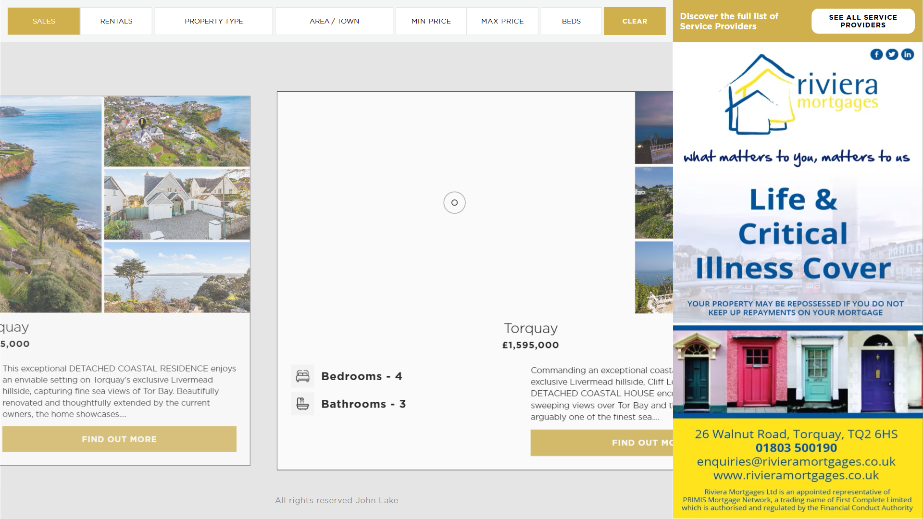
Task: Click the circular loading indicator in the property card
Action: click(454, 203)
